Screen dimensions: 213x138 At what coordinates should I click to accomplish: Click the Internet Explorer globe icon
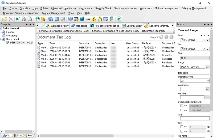tap(82, 19)
